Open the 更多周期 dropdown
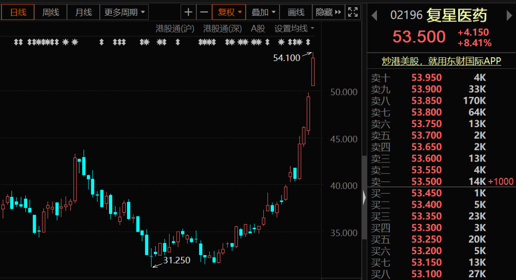 (124, 12)
